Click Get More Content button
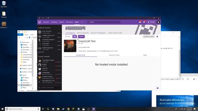This screenshot has width=198, height=111. pos(148,36)
